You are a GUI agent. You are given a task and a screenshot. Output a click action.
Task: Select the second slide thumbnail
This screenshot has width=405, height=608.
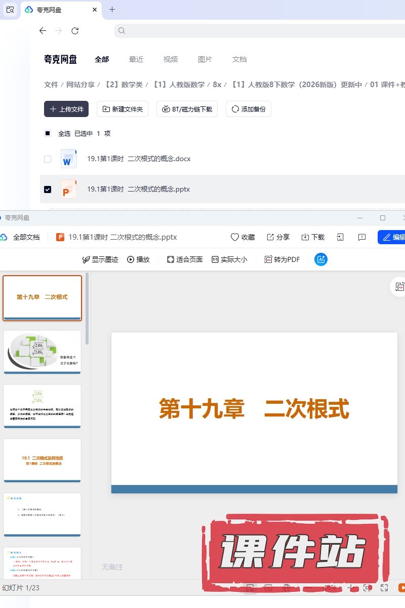42,352
